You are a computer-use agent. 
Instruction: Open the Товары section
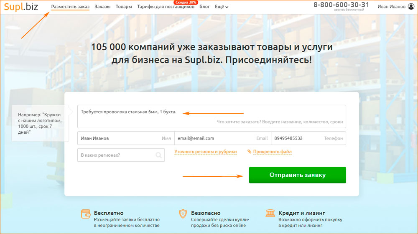pyautogui.click(x=124, y=7)
